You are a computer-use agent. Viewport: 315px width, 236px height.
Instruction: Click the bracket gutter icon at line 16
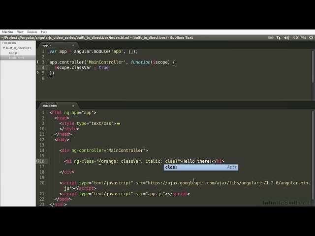38,161
